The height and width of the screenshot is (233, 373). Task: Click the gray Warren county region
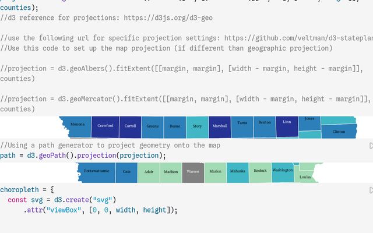coord(193,172)
